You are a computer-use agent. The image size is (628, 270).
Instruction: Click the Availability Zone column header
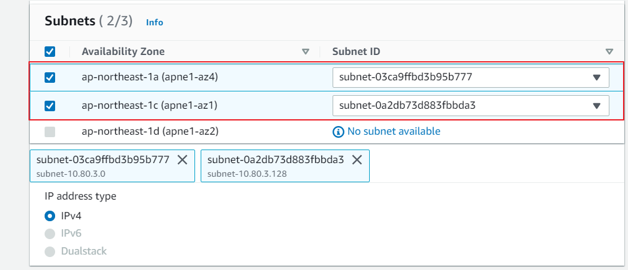(123, 52)
